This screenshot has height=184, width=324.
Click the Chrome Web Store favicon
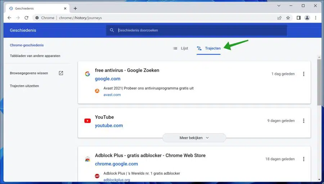click(x=87, y=159)
